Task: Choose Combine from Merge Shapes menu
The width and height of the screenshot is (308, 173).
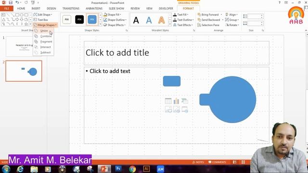Action: click(x=43, y=37)
